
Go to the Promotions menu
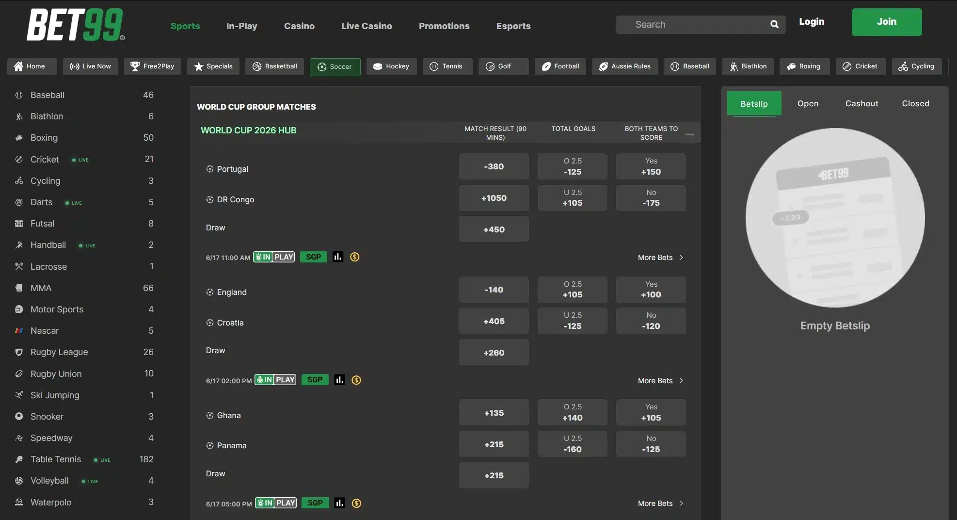[x=444, y=26]
